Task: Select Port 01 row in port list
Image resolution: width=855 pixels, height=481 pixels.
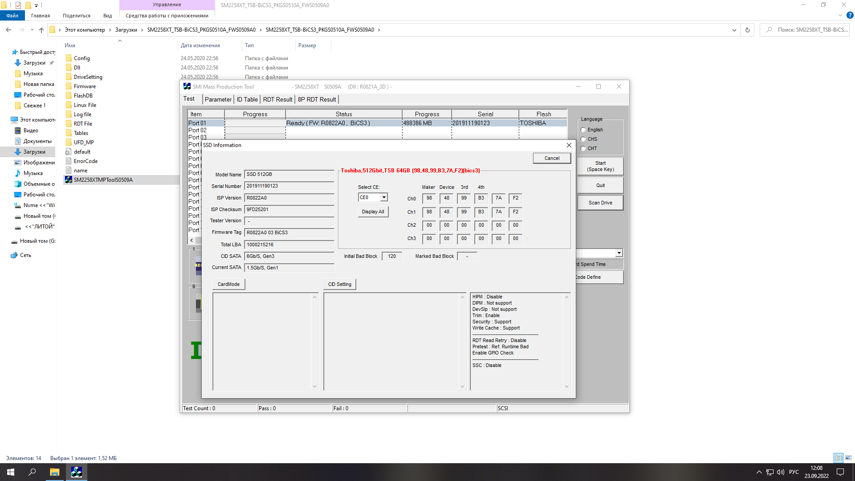Action: (377, 123)
